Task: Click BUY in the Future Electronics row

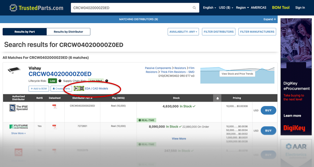Action: tap(268, 130)
